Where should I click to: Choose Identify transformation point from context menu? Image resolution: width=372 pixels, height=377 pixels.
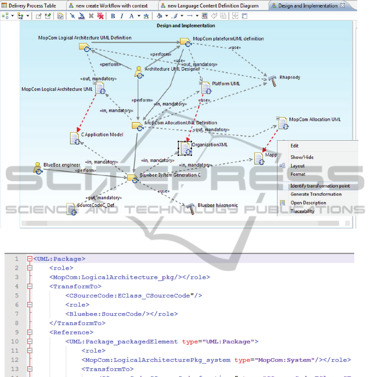pos(320,186)
